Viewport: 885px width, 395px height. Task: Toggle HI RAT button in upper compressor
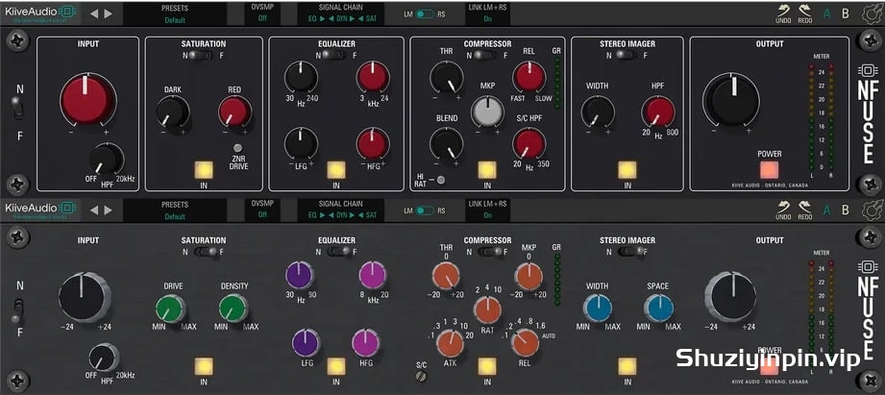(441, 181)
